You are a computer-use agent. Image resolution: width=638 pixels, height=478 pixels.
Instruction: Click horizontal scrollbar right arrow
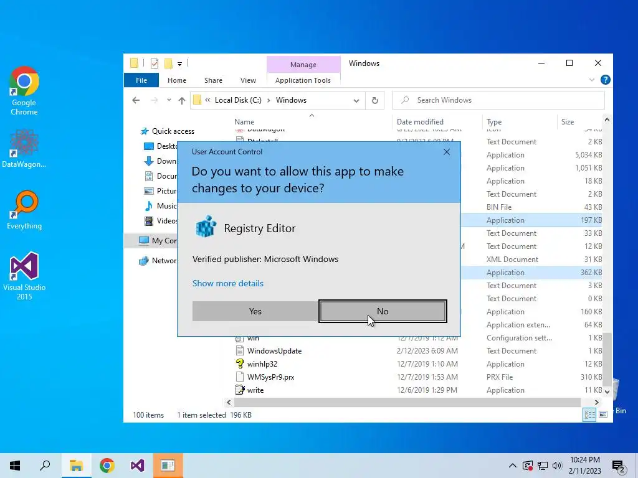click(596, 402)
